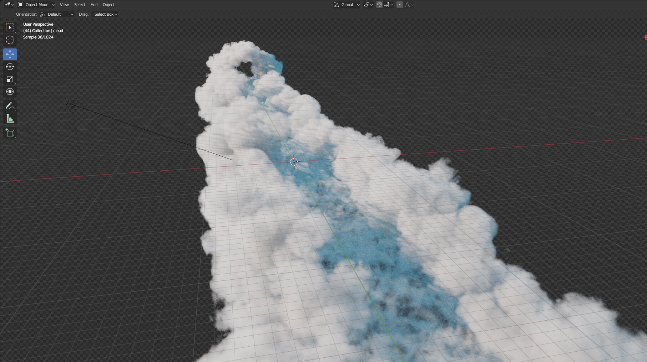Open the snapping options dropdown

coord(389,5)
